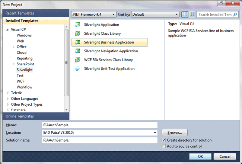
Task: Click the tree scrollbar down arrow
Action: (x=66, y=110)
